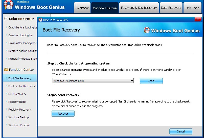Screen dimensions: 207x138
Task: Select Boot File Recovery in Function Center
Action: tap(20, 78)
